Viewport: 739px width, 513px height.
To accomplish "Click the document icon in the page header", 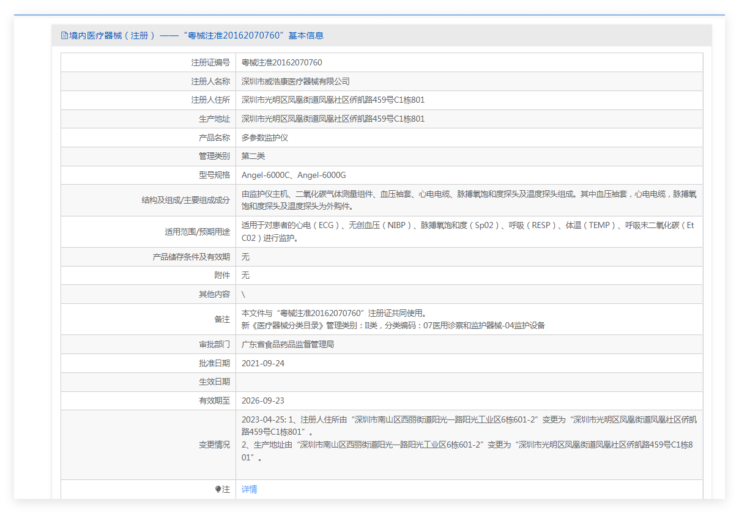I will 64,35.
